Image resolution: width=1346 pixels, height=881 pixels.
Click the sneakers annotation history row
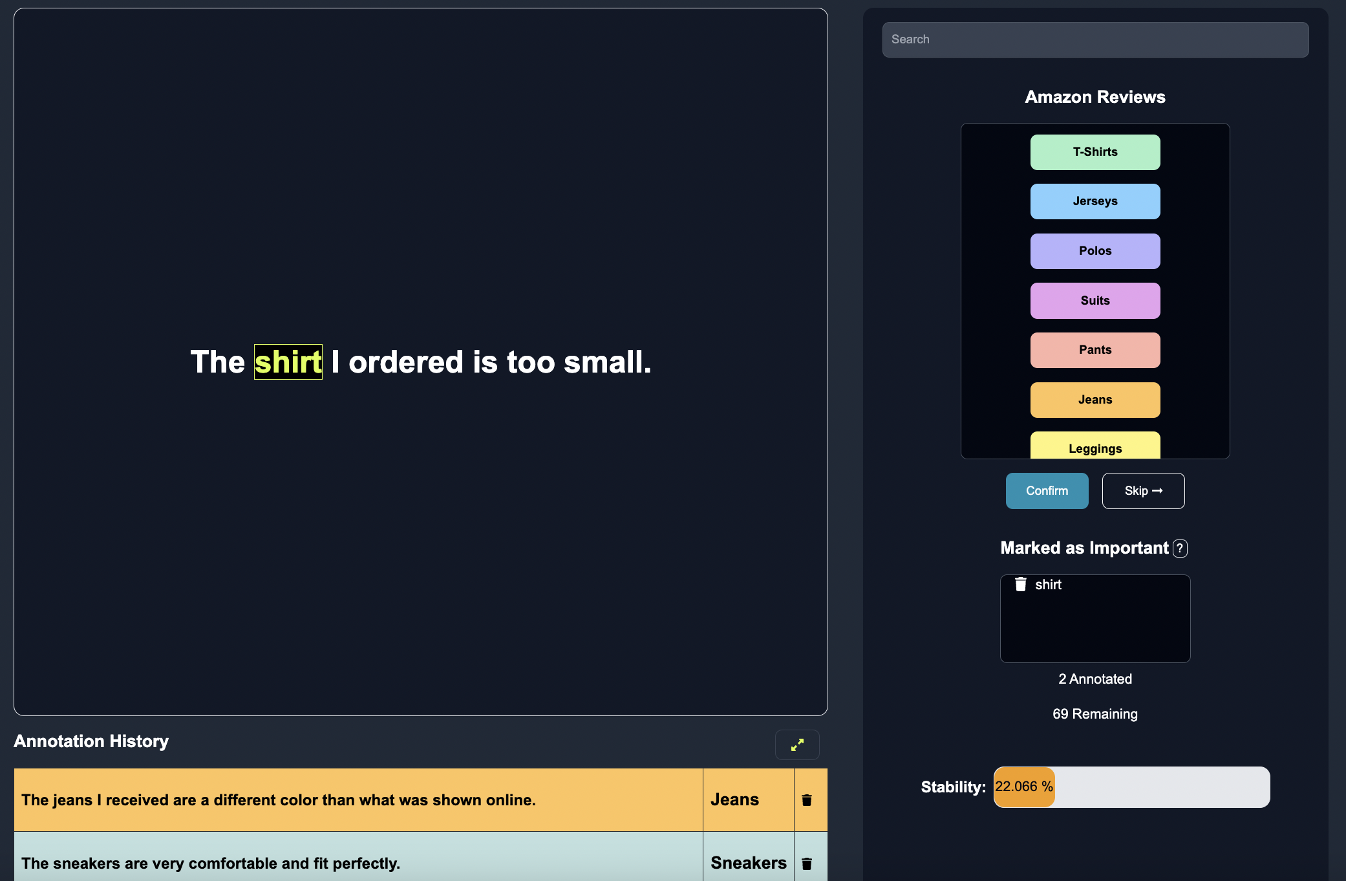tap(416, 862)
